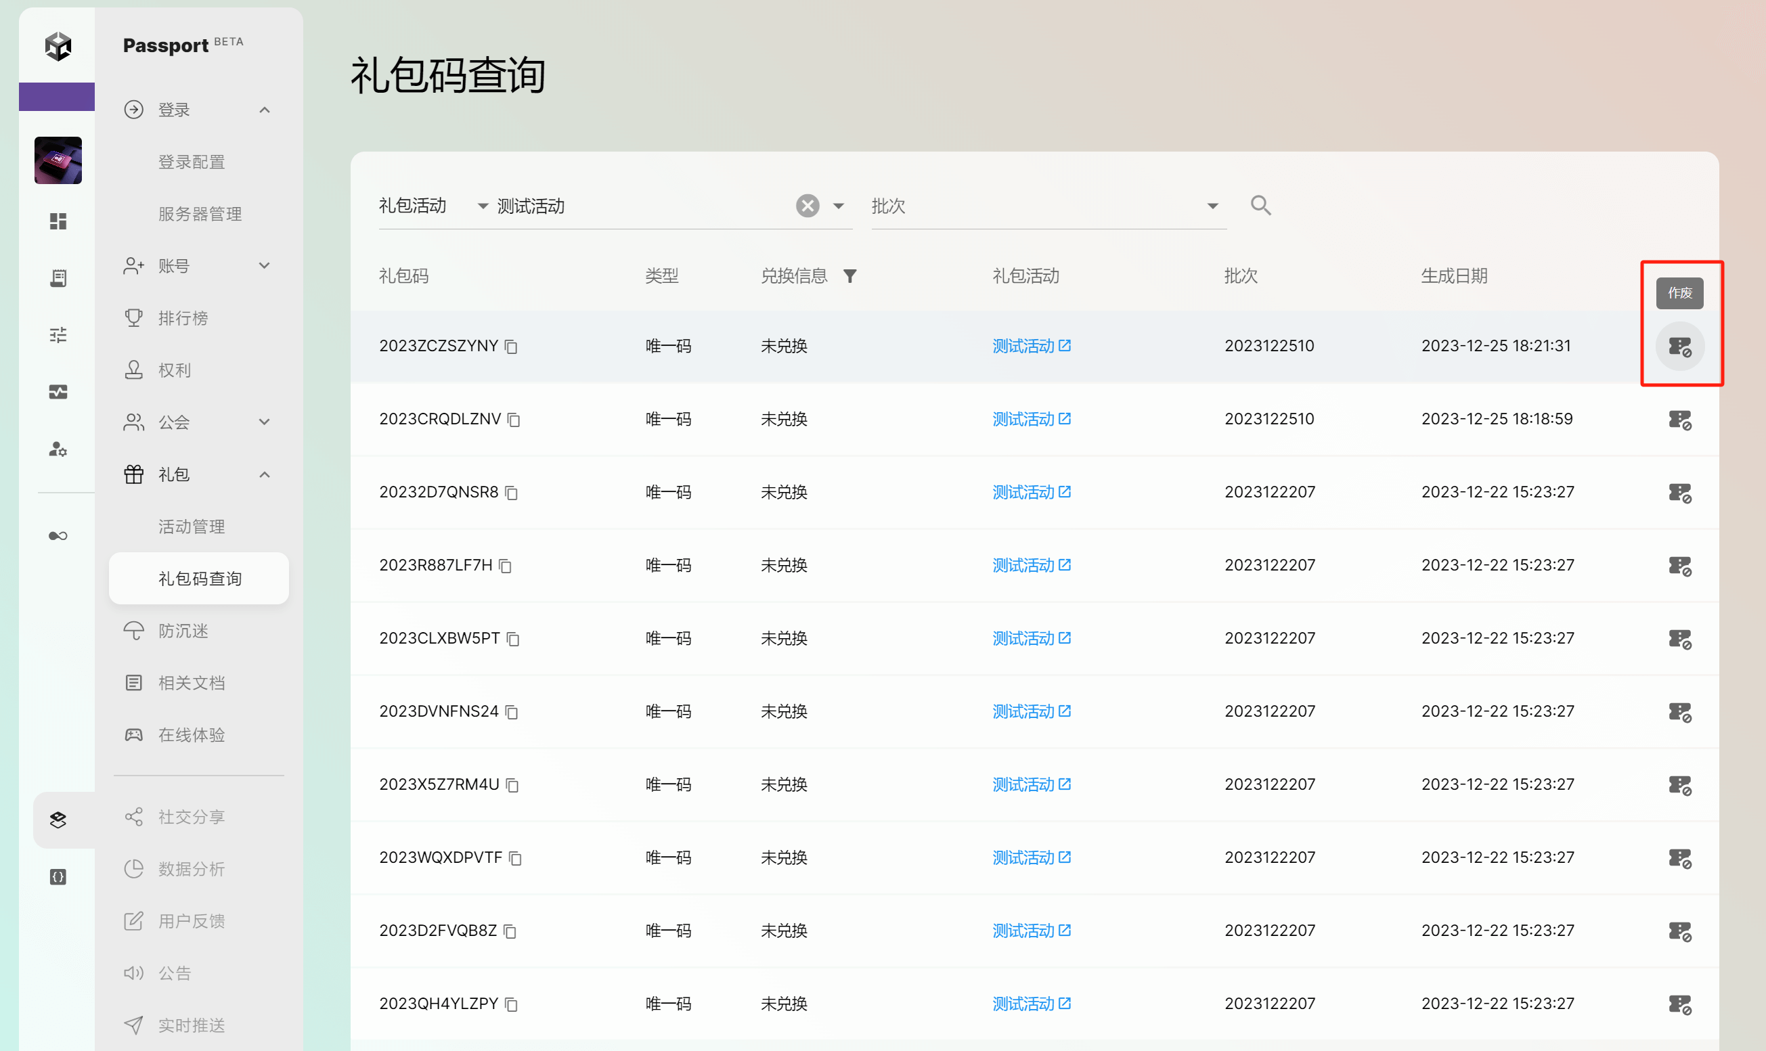Viewport: 1766px width, 1051px height.
Task: Open the dashboard grid icon in left rail
Action: tap(58, 222)
